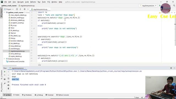Open the Tools menu
The height and width of the screenshot is (99, 176).
(x=44, y=2)
